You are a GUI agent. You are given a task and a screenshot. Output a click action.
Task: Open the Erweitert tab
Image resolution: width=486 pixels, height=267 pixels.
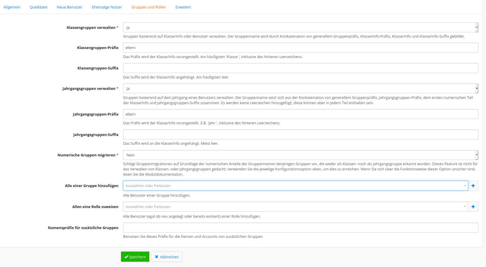183,7
